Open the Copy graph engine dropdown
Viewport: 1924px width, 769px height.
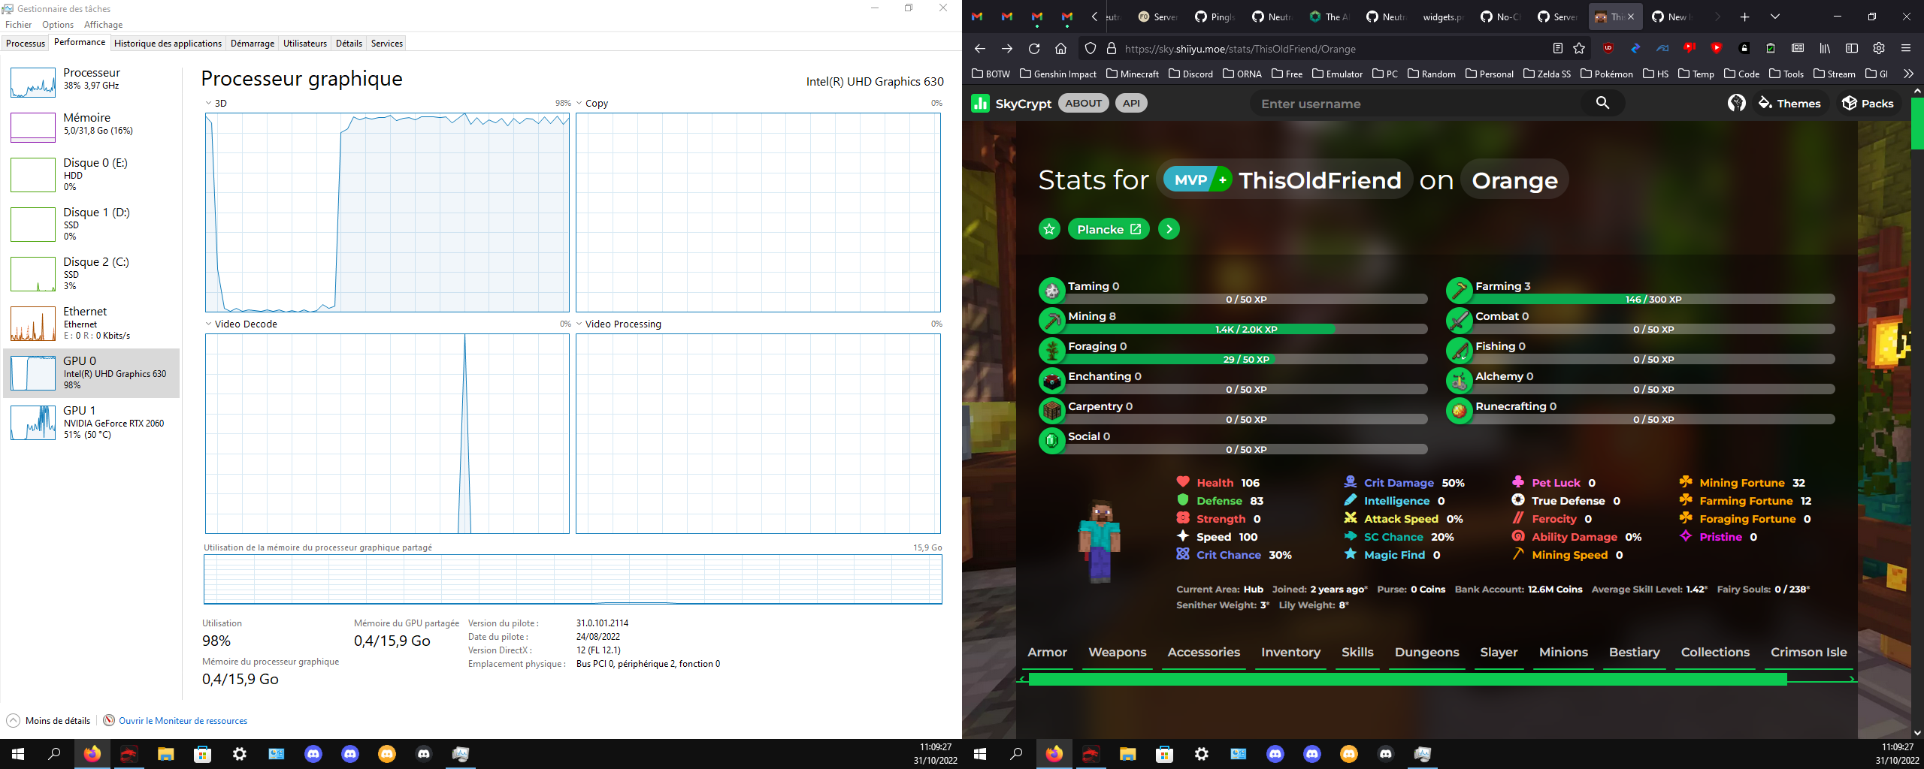pos(579,104)
